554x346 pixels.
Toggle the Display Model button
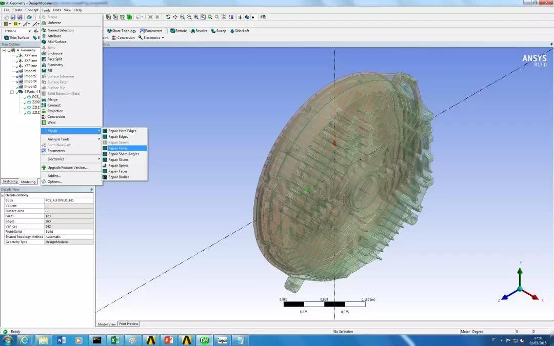(247, 17)
